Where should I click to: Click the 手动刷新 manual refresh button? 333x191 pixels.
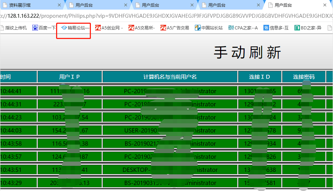247,52
